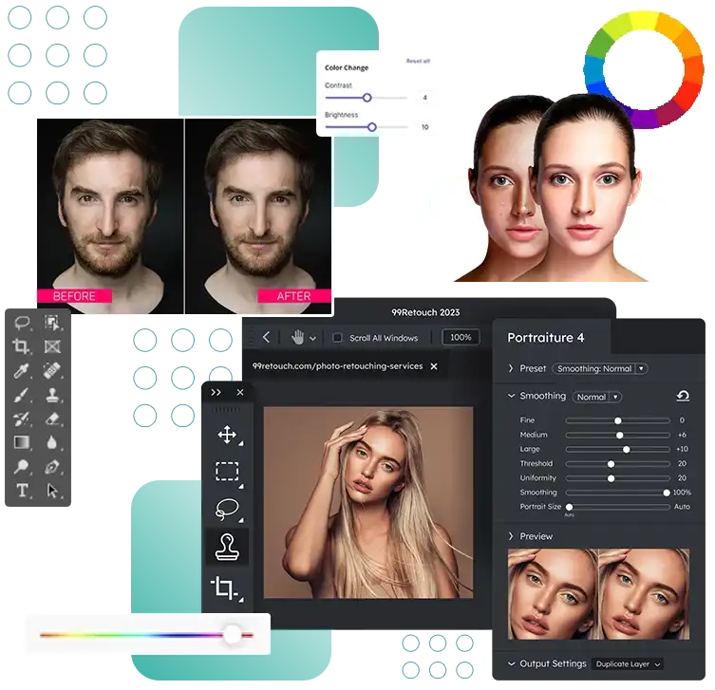715x690 pixels.
Task: Select Stamp tool in dark toolbar
Action: point(227,547)
